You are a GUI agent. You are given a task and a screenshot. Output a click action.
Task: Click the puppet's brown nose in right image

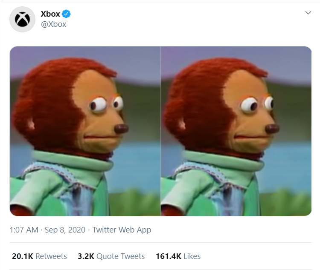(272, 129)
